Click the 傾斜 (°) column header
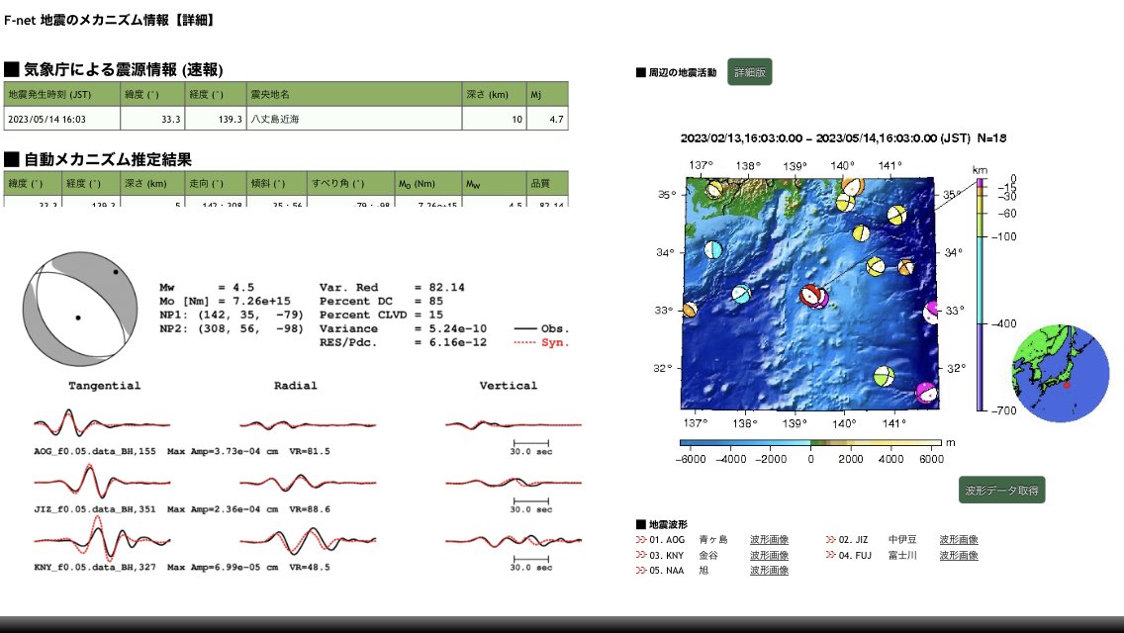 [277, 184]
